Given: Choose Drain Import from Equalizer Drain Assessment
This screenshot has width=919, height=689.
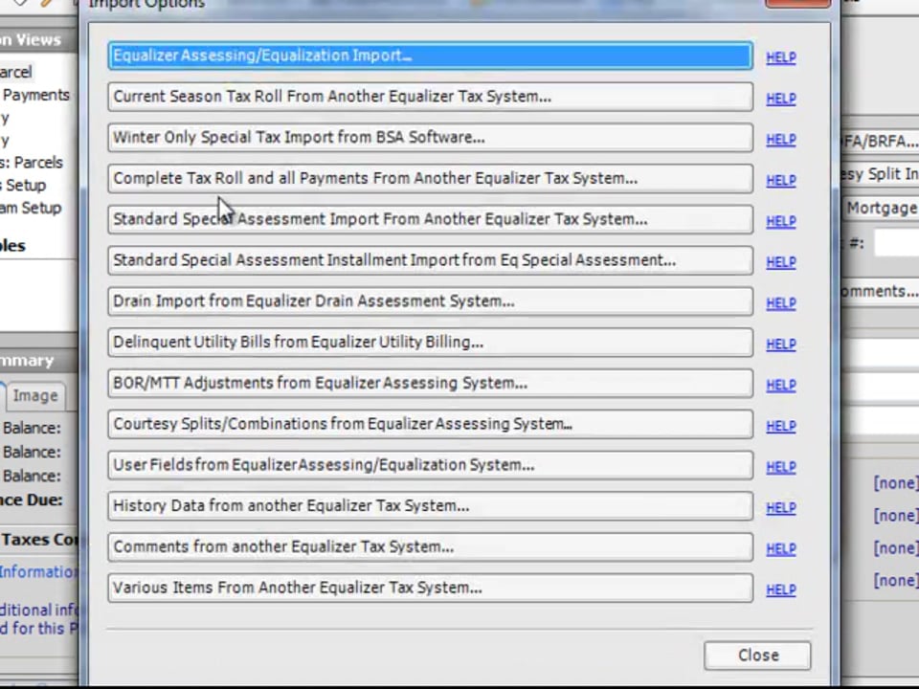Looking at the screenshot, I should pos(430,301).
